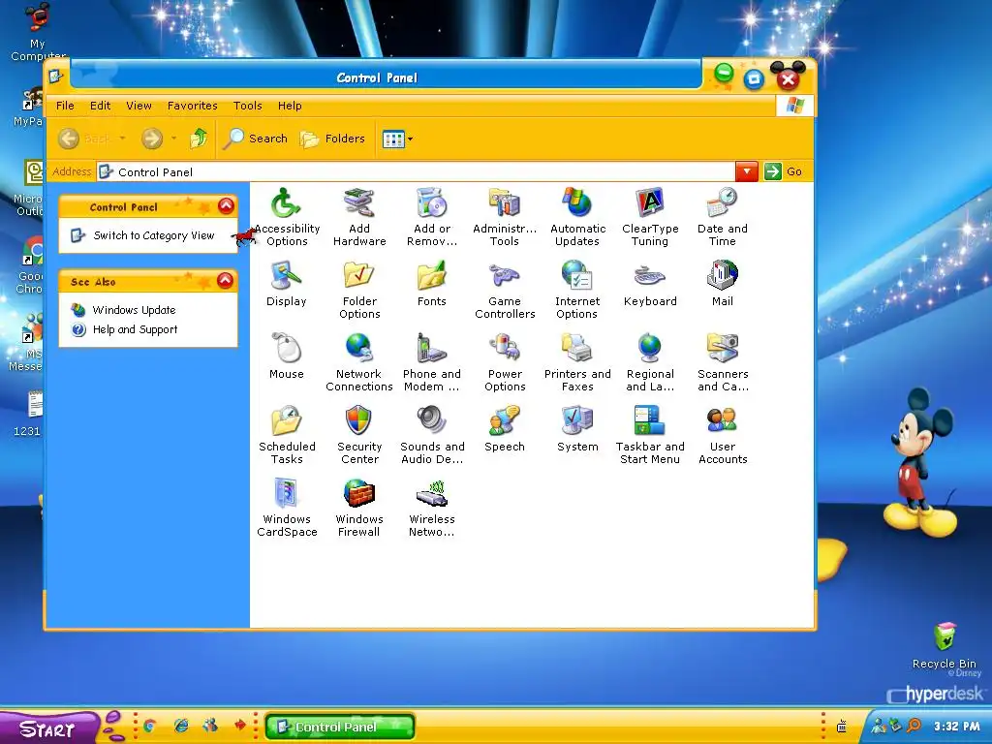Viewport: 992px width, 744px height.
Task: Open ClearType Tuning icon
Action: point(650,216)
